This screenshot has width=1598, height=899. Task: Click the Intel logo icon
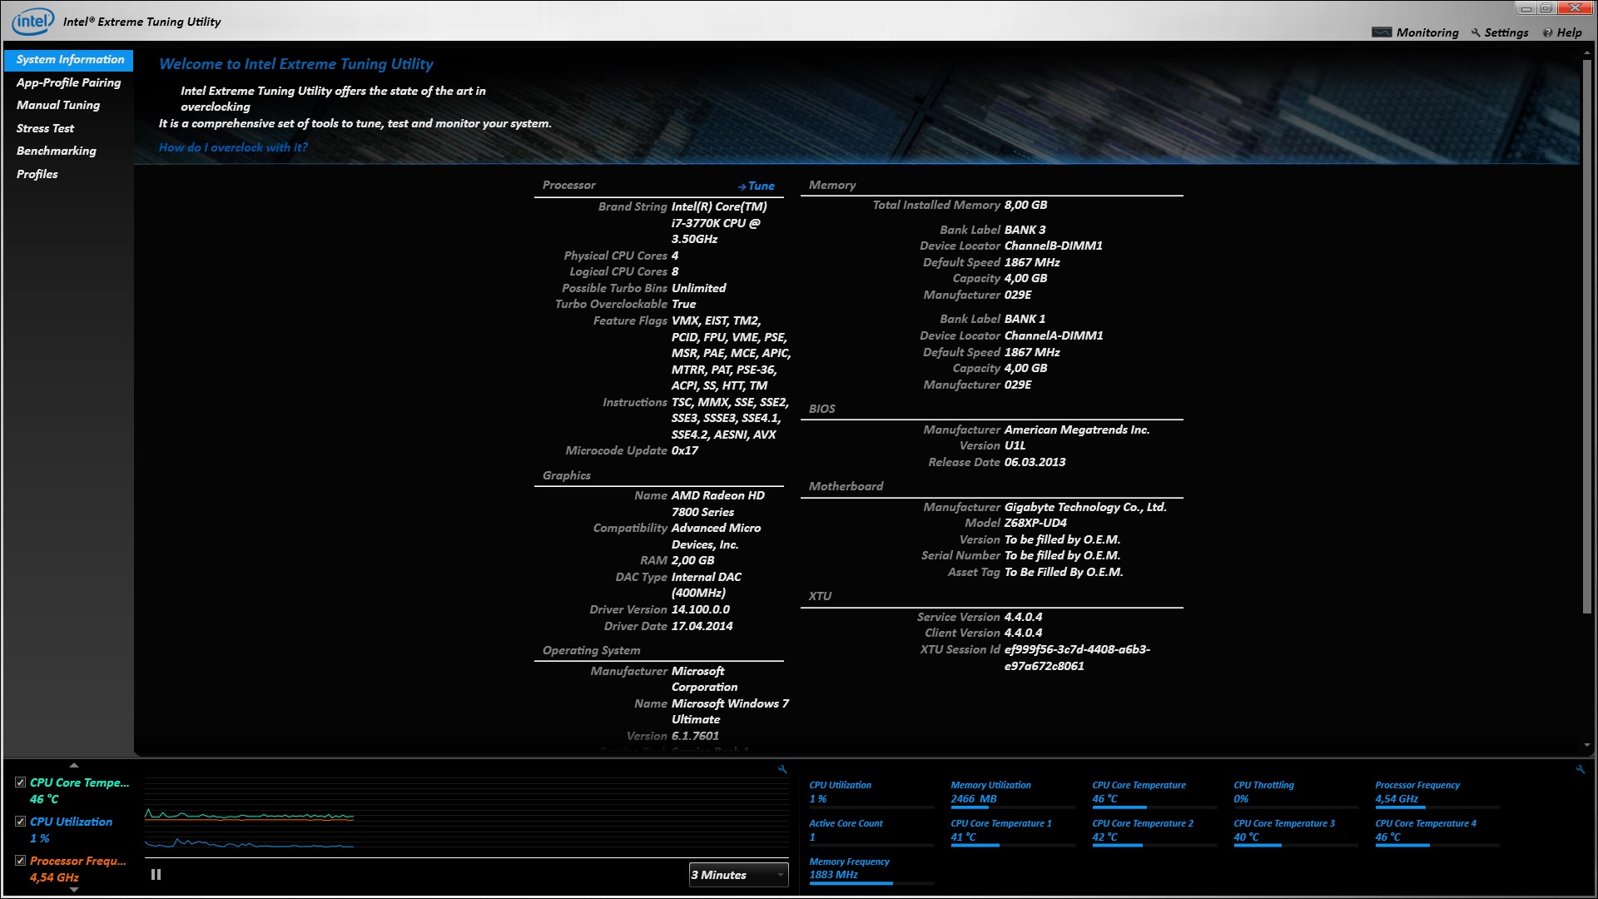[33, 21]
